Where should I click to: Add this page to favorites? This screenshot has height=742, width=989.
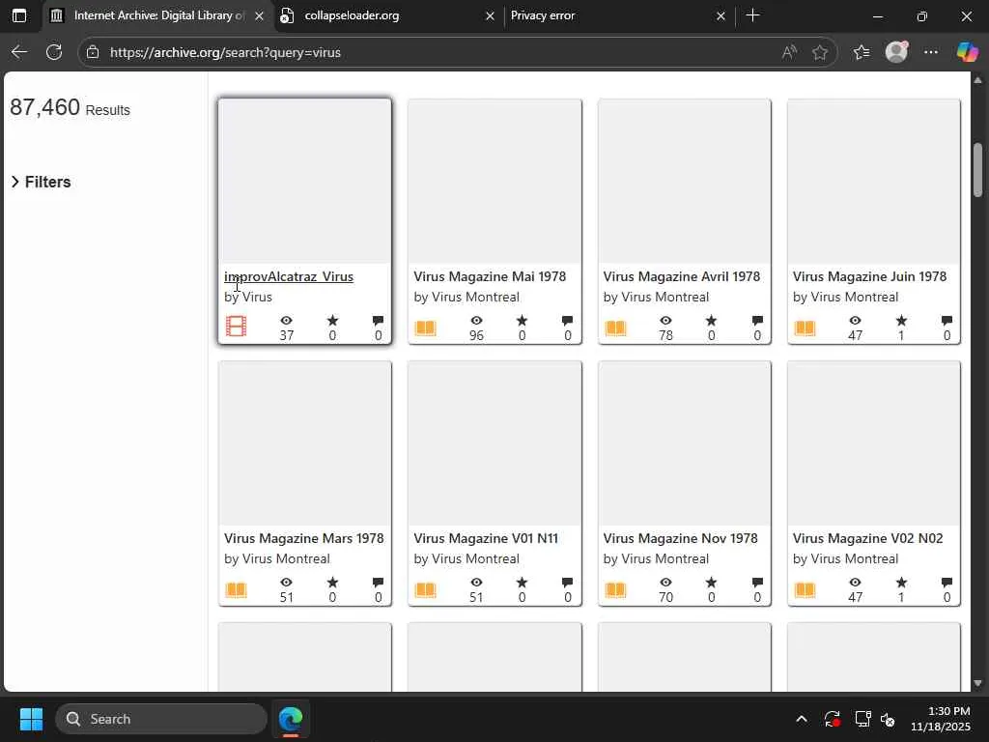click(820, 52)
